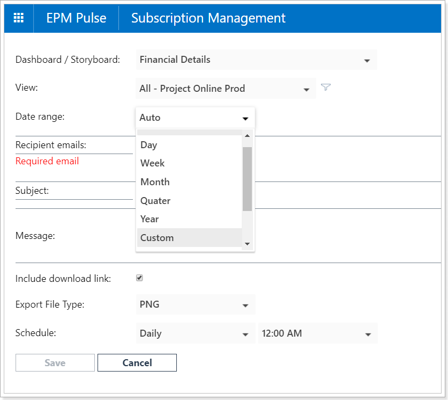448x400 pixels.
Task: Select Day from date range list
Action: click(x=189, y=145)
